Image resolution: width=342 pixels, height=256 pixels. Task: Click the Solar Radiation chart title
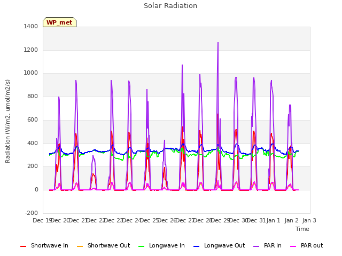coord(170,6)
